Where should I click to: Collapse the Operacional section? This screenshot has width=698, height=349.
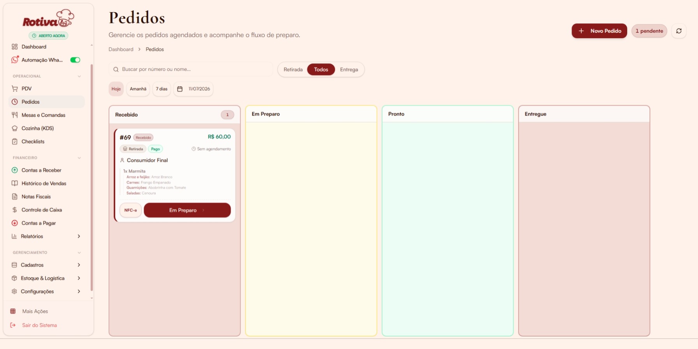[x=79, y=76]
